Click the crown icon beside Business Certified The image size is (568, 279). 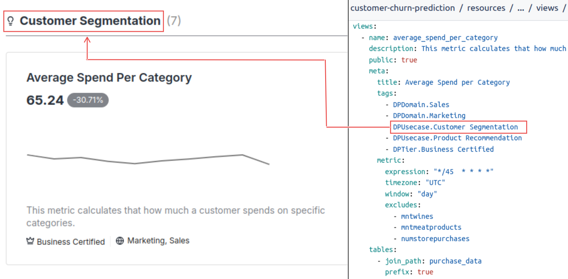pos(30,241)
